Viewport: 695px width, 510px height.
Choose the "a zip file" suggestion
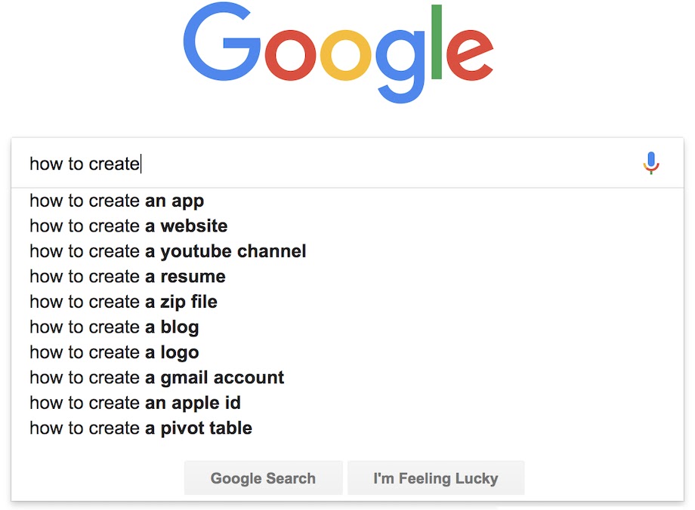click(123, 302)
